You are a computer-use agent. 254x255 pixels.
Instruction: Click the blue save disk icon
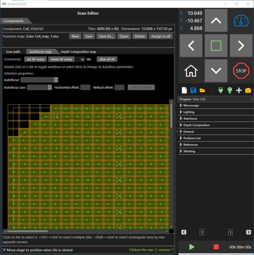[193, 90]
